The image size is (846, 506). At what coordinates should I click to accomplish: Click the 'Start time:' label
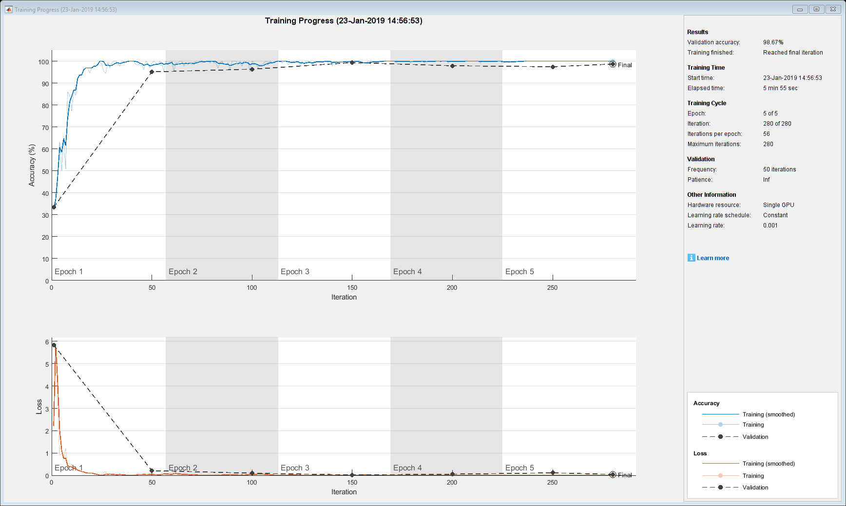click(701, 78)
